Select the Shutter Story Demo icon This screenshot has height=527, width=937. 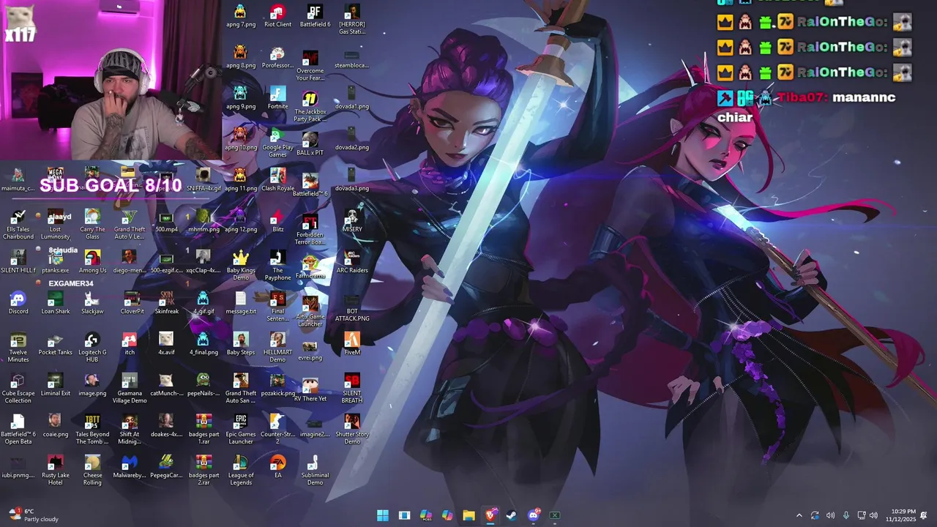(352, 430)
